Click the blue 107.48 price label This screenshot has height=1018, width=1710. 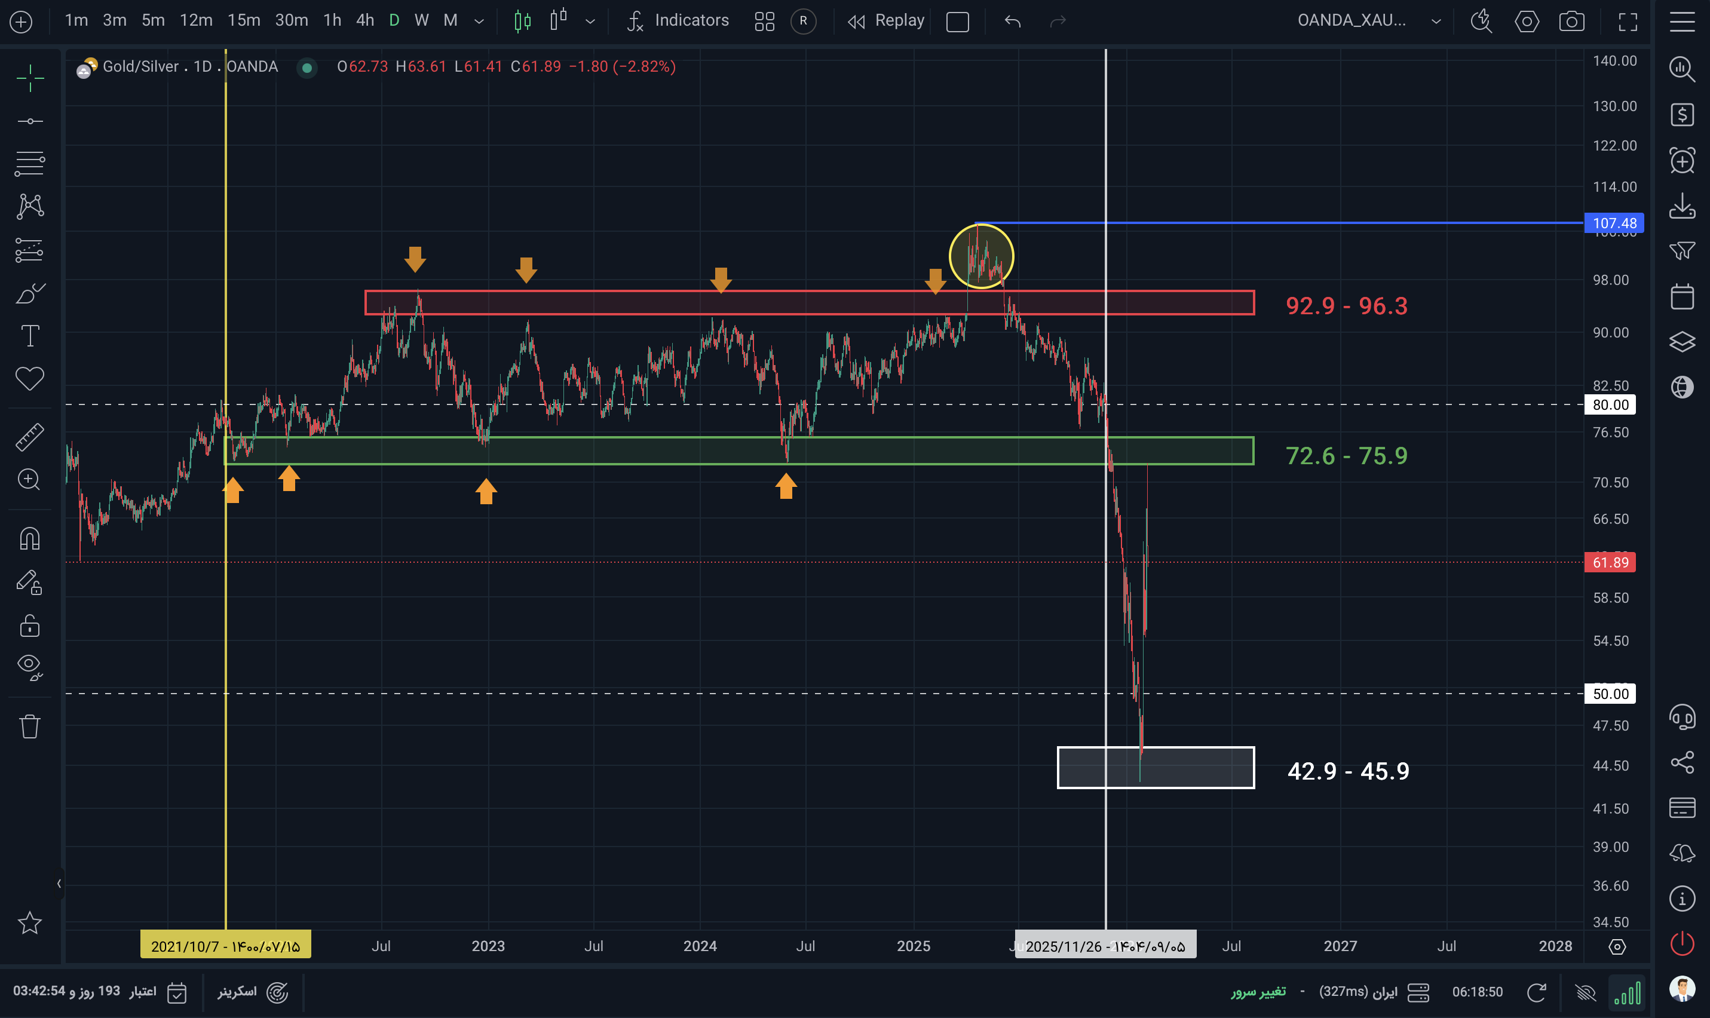[1613, 223]
